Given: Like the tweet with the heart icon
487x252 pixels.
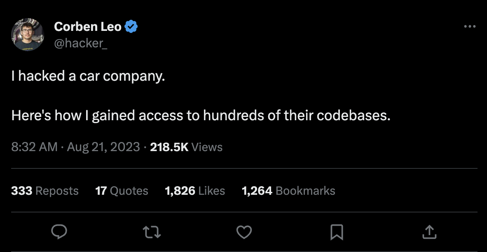Looking at the screenshot, I should [244, 232].
